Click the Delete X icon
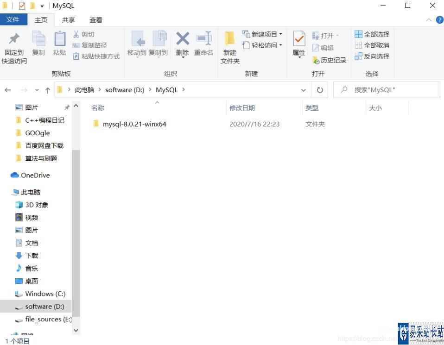This screenshot has height=345, width=444. coord(182,39)
